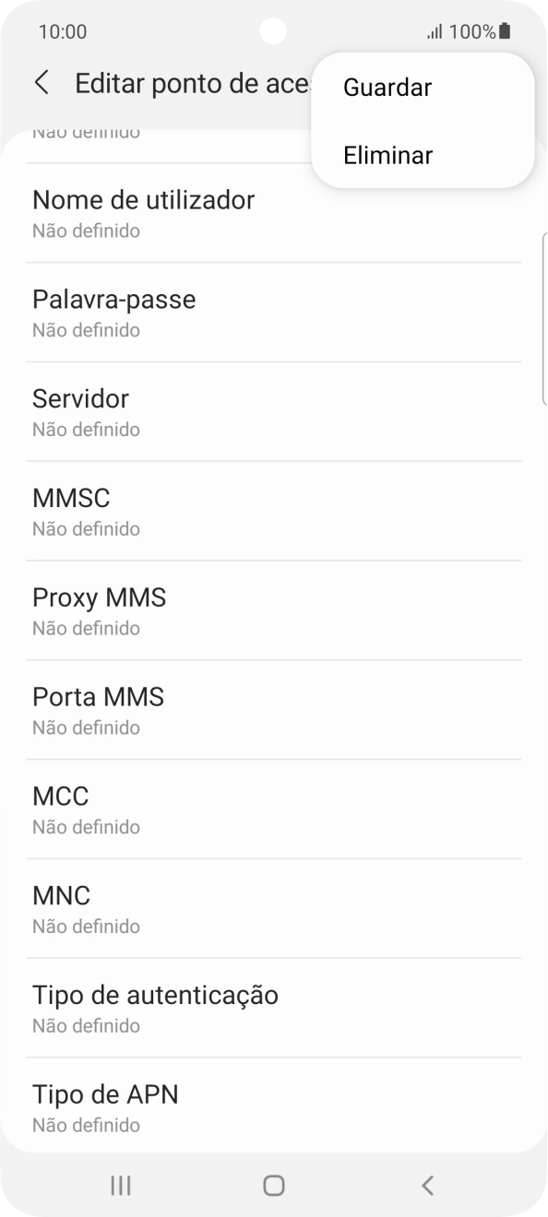Viewport: 548px width, 1217px height.
Task: Open the Tipo de autenticação selector
Action: click(155, 1007)
